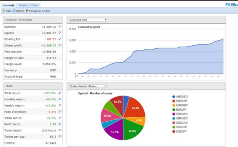Open the chart icon next to Total return
238x147 pixels.
coord(60,93)
